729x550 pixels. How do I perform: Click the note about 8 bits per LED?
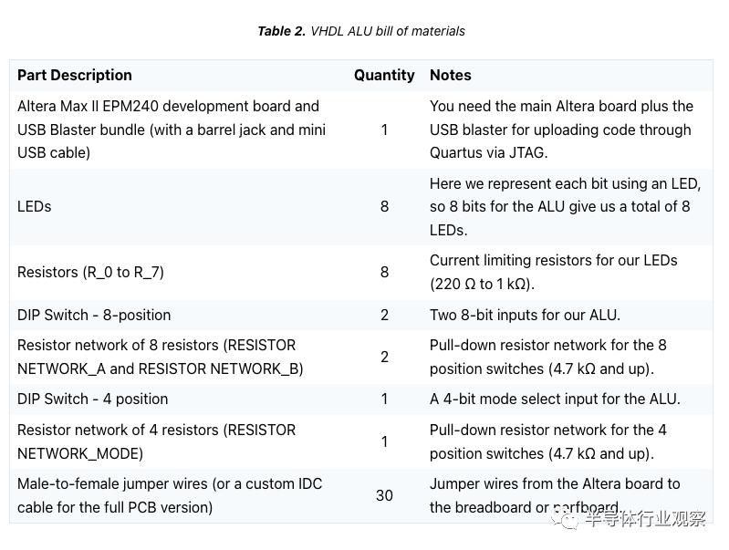tap(565, 206)
